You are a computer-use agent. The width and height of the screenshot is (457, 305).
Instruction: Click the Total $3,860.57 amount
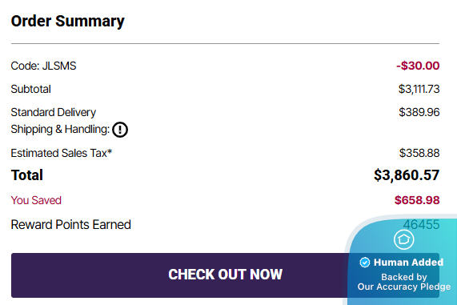407,175
